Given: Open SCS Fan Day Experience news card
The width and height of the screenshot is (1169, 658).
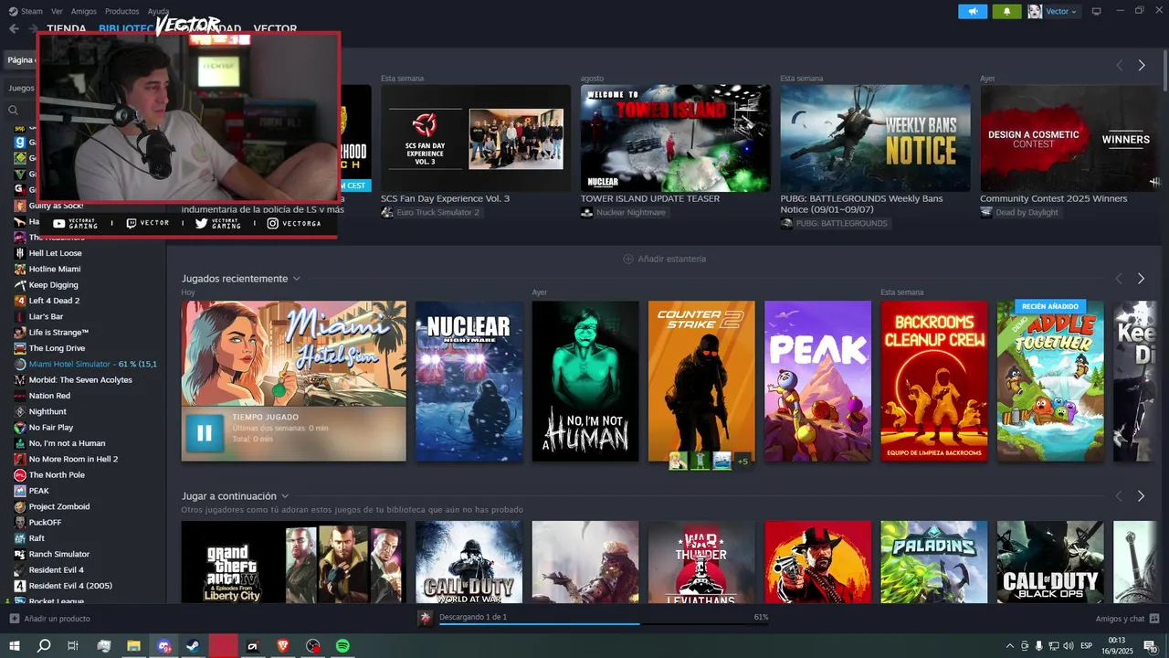Looking at the screenshot, I should 476,138.
